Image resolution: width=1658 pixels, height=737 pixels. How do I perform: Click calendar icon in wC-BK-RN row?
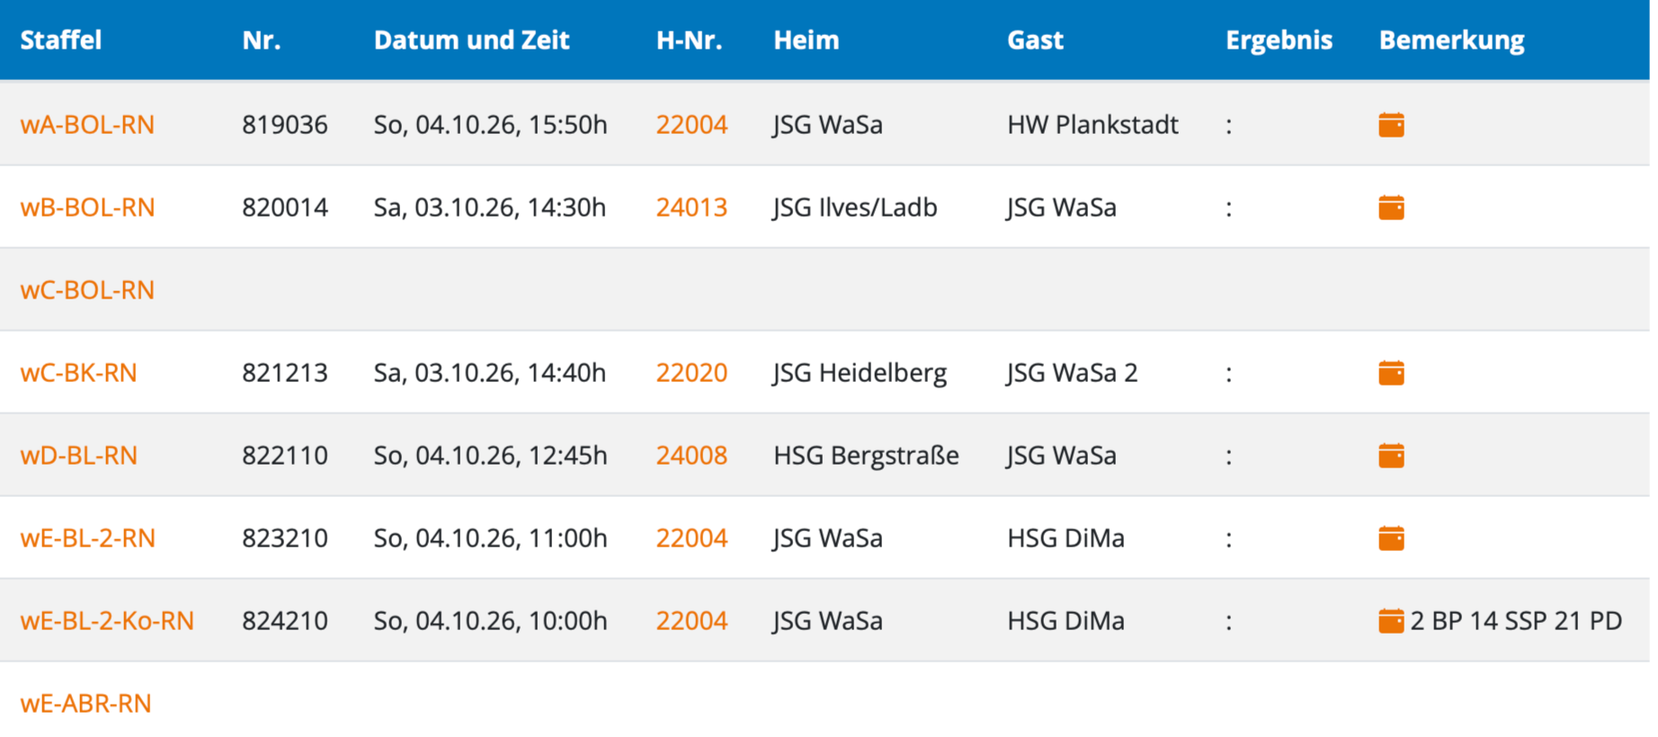point(1391,373)
